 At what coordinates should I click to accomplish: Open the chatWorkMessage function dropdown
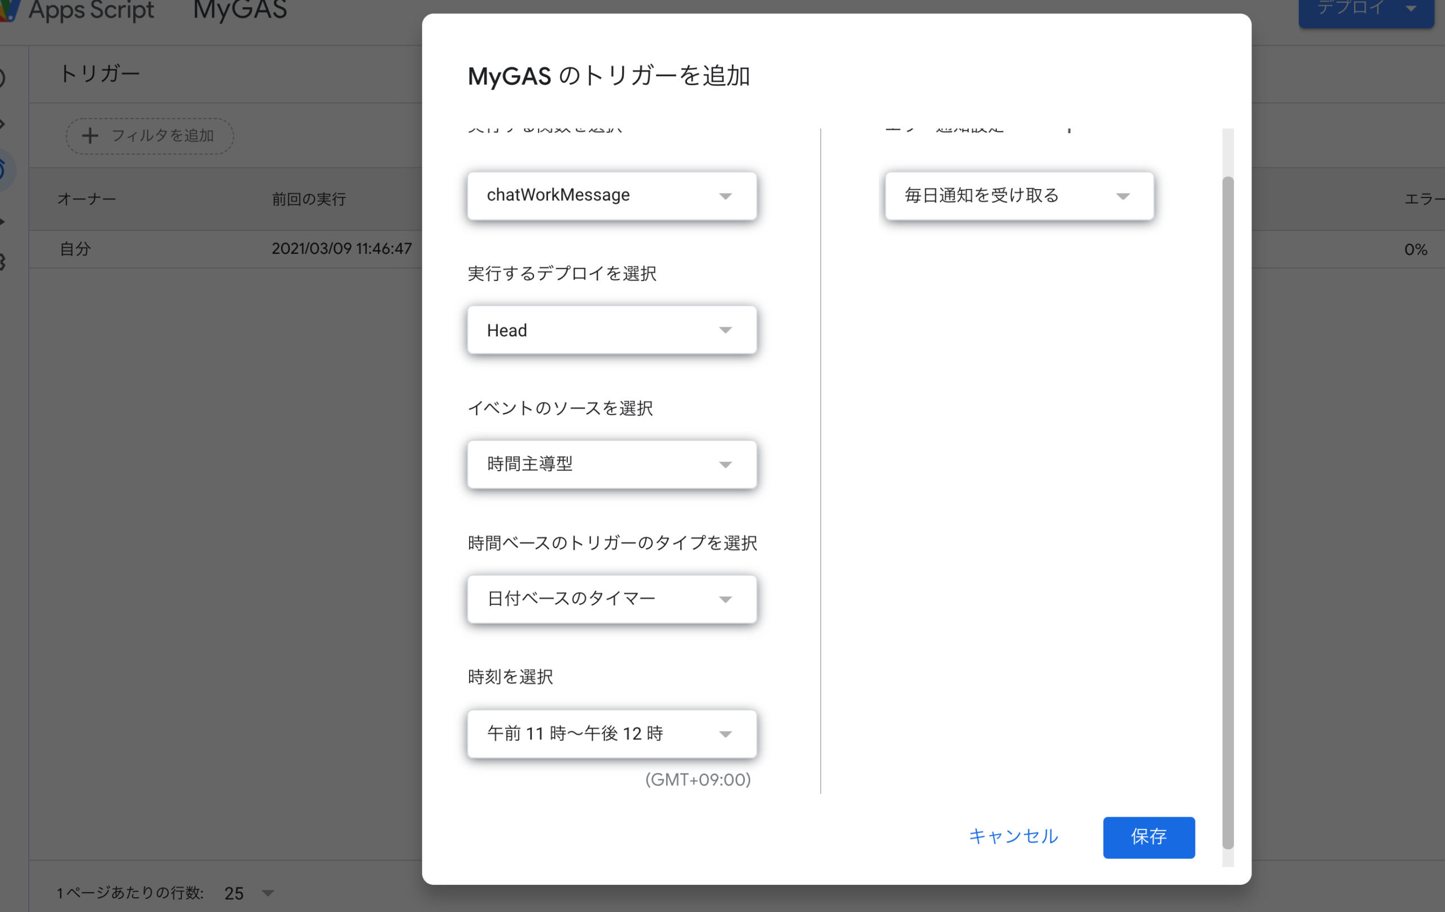click(x=611, y=196)
